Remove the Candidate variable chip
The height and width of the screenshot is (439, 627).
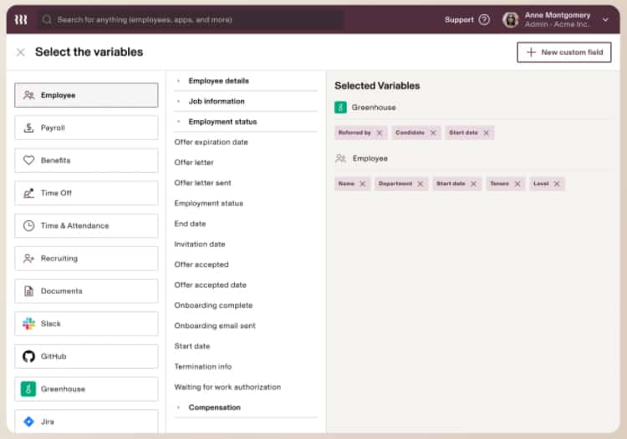433,133
